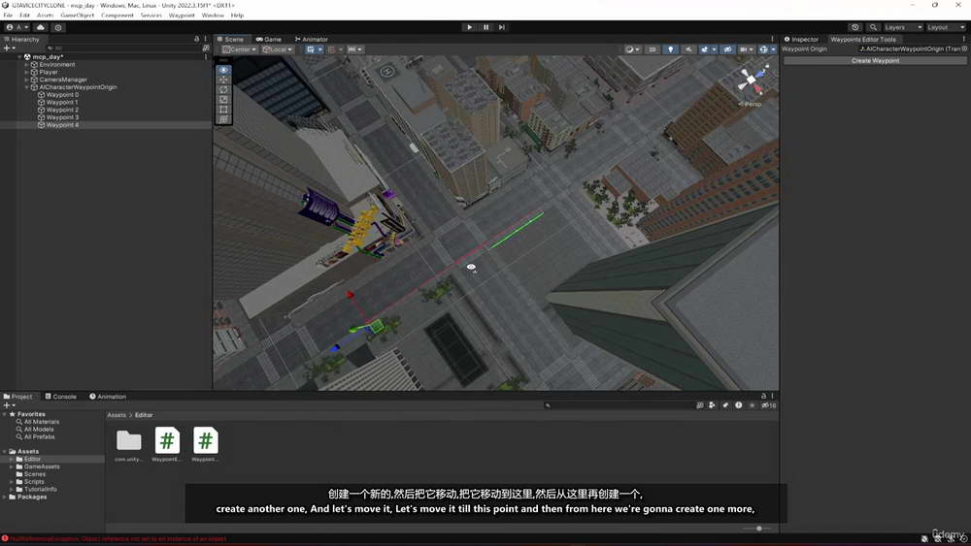Image resolution: width=971 pixels, height=546 pixels.
Task: Select Waypoint 2 in Hierarchy
Action: [x=62, y=110]
